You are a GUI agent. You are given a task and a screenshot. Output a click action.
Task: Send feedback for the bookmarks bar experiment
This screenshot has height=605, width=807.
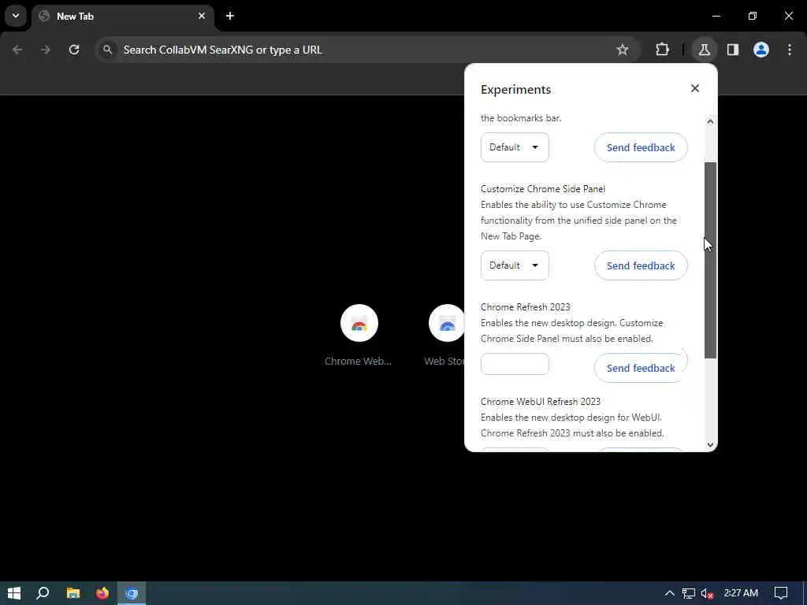coord(641,147)
